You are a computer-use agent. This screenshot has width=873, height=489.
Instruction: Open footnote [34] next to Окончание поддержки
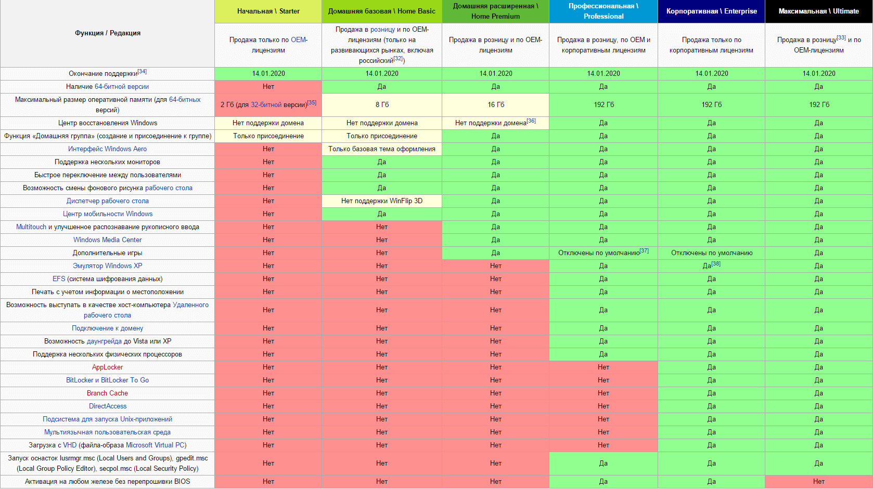pos(142,71)
